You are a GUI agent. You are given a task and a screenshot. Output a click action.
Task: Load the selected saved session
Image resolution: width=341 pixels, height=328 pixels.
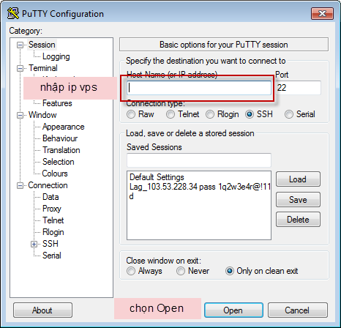tap(298, 179)
